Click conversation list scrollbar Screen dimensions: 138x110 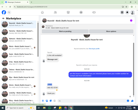38,39
